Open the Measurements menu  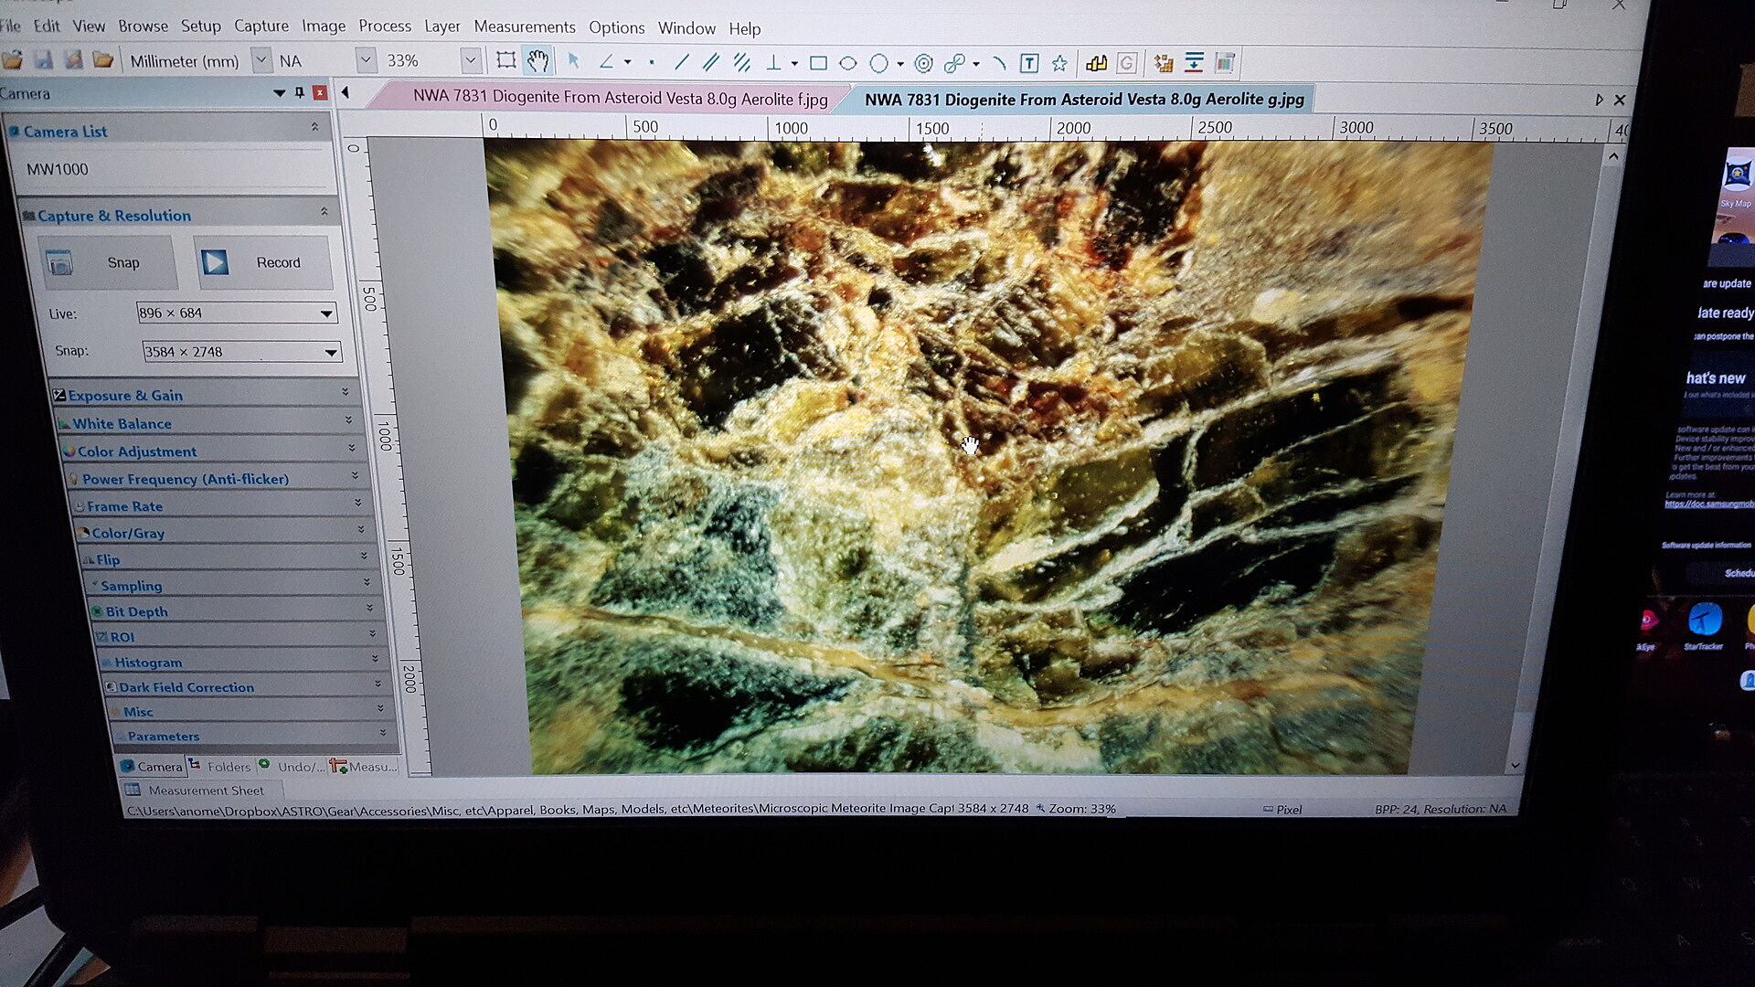(x=525, y=27)
